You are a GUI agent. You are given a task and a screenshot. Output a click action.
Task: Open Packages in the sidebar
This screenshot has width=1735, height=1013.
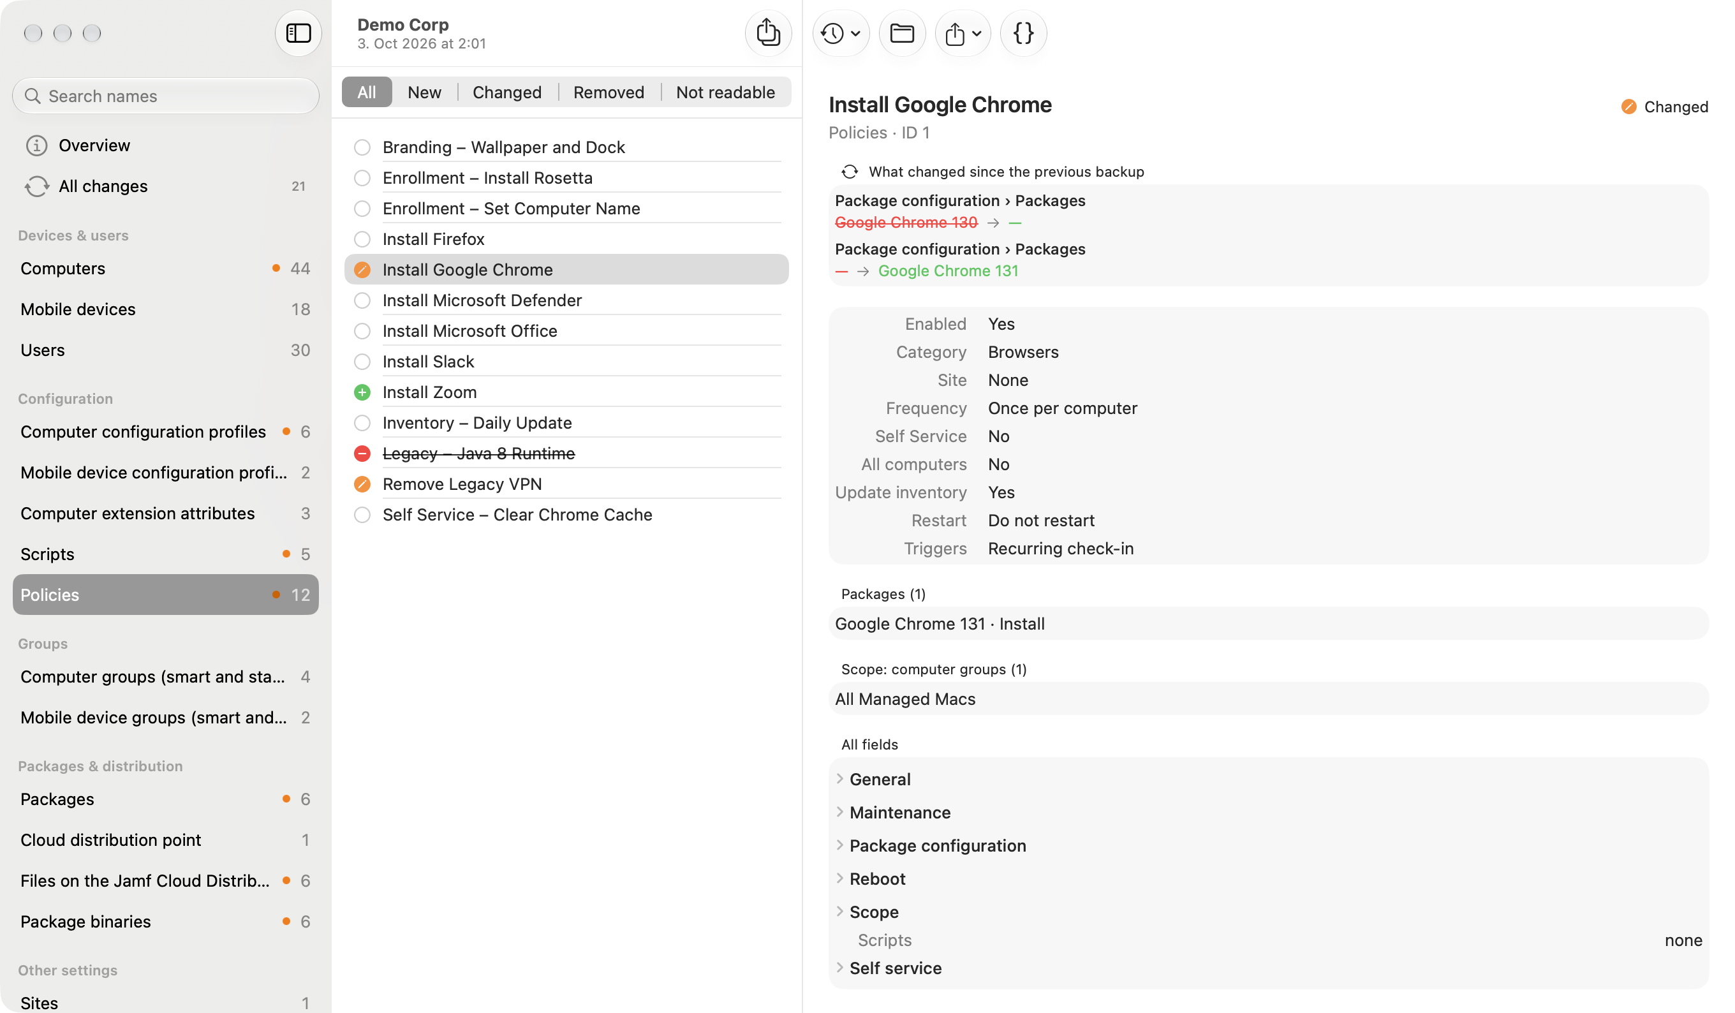coord(165,799)
